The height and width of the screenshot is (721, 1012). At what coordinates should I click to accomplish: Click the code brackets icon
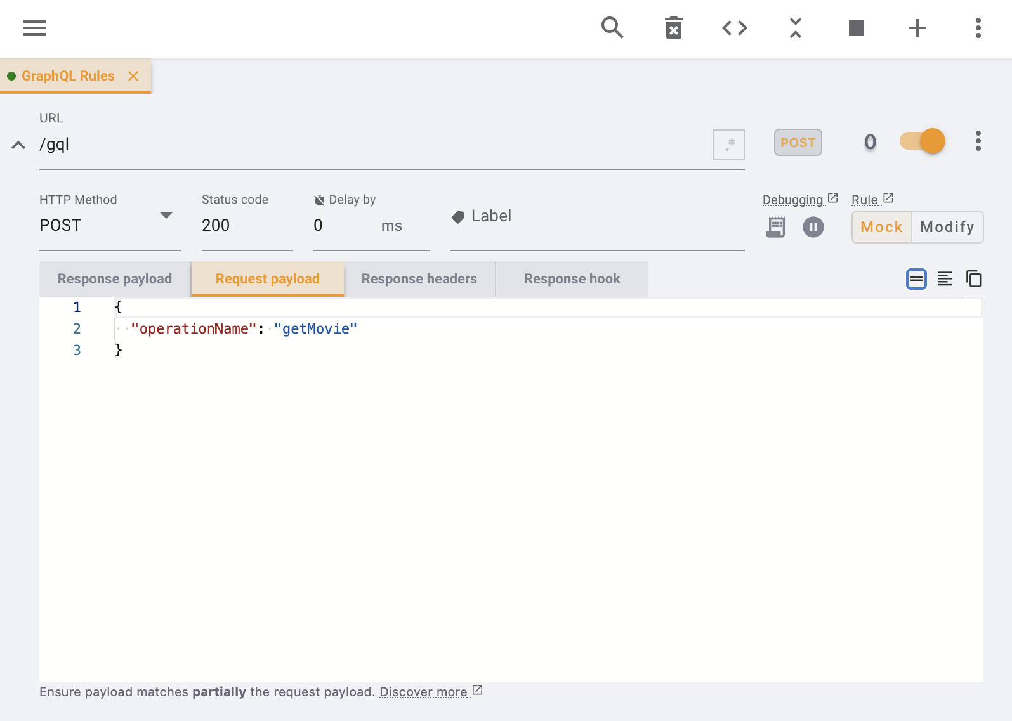click(x=734, y=28)
